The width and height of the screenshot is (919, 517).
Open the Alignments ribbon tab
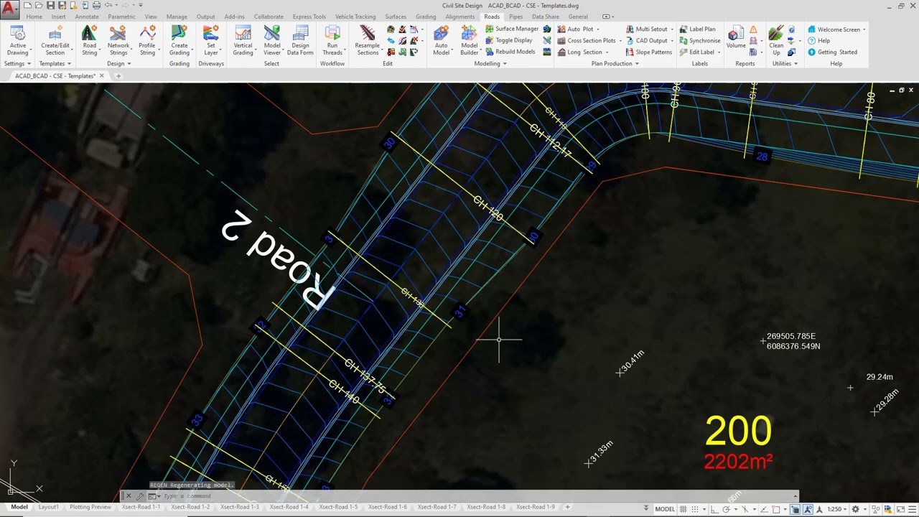(x=459, y=17)
